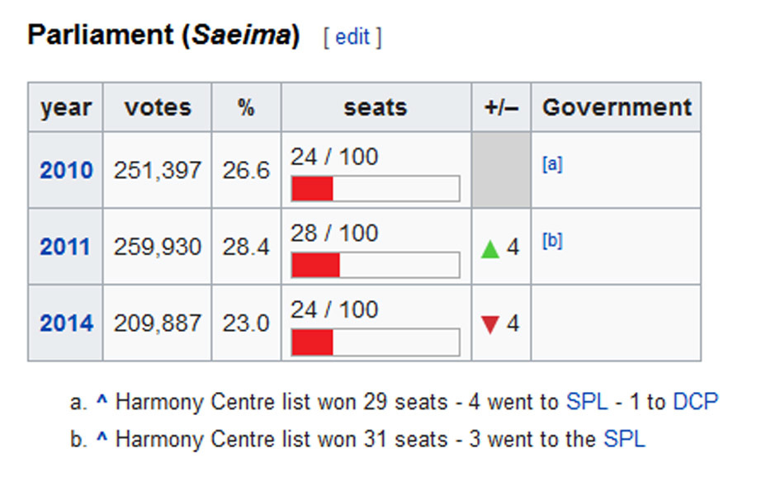The width and height of the screenshot is (780, 491).
Task: Open the DCP link in footnote a
Action: coord(696,402)
